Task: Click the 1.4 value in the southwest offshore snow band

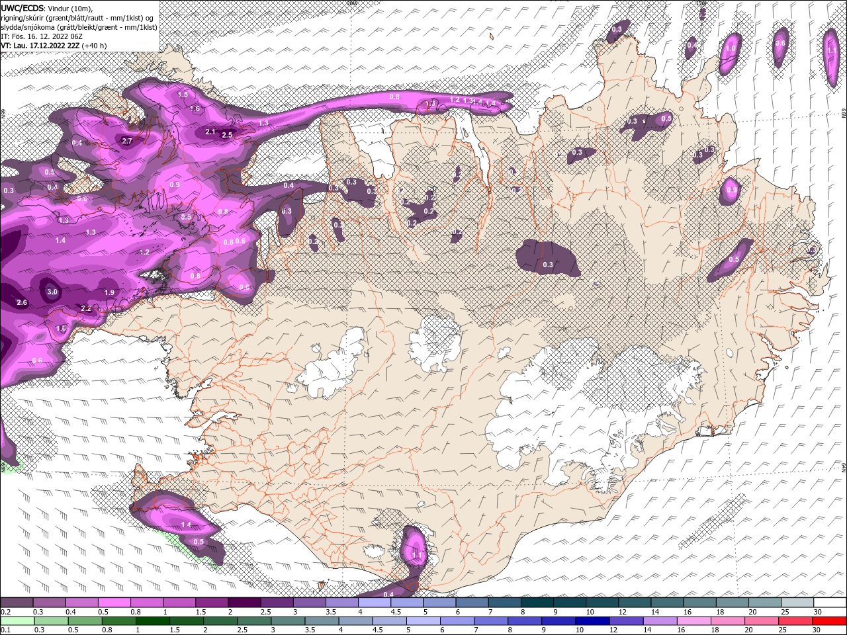Action: [x=186, y=525]
